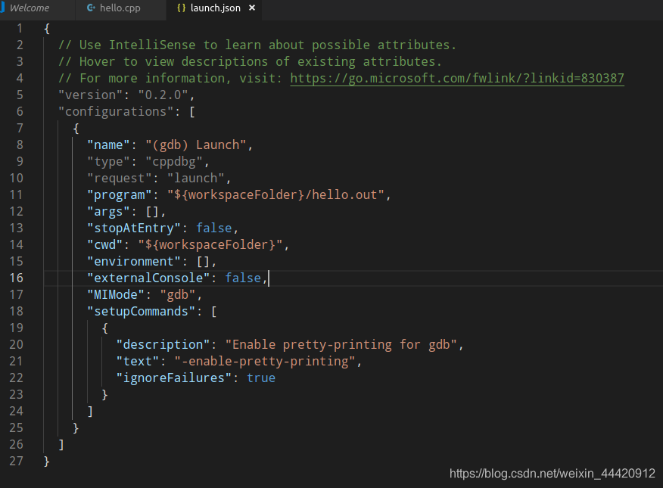
Task: Click the "${workspaceFolder}" cwd value
Action: pyautogui.click(x=210, y=244)
